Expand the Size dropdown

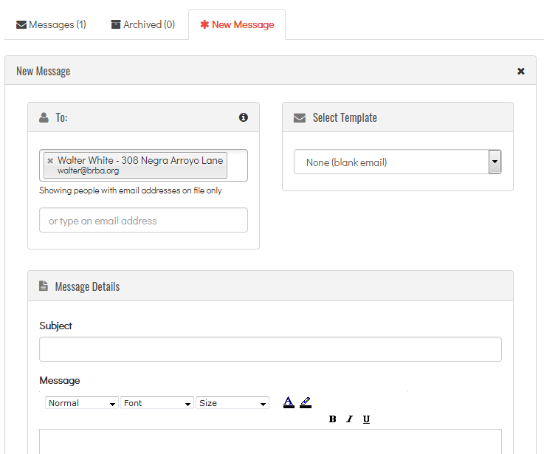233,403
